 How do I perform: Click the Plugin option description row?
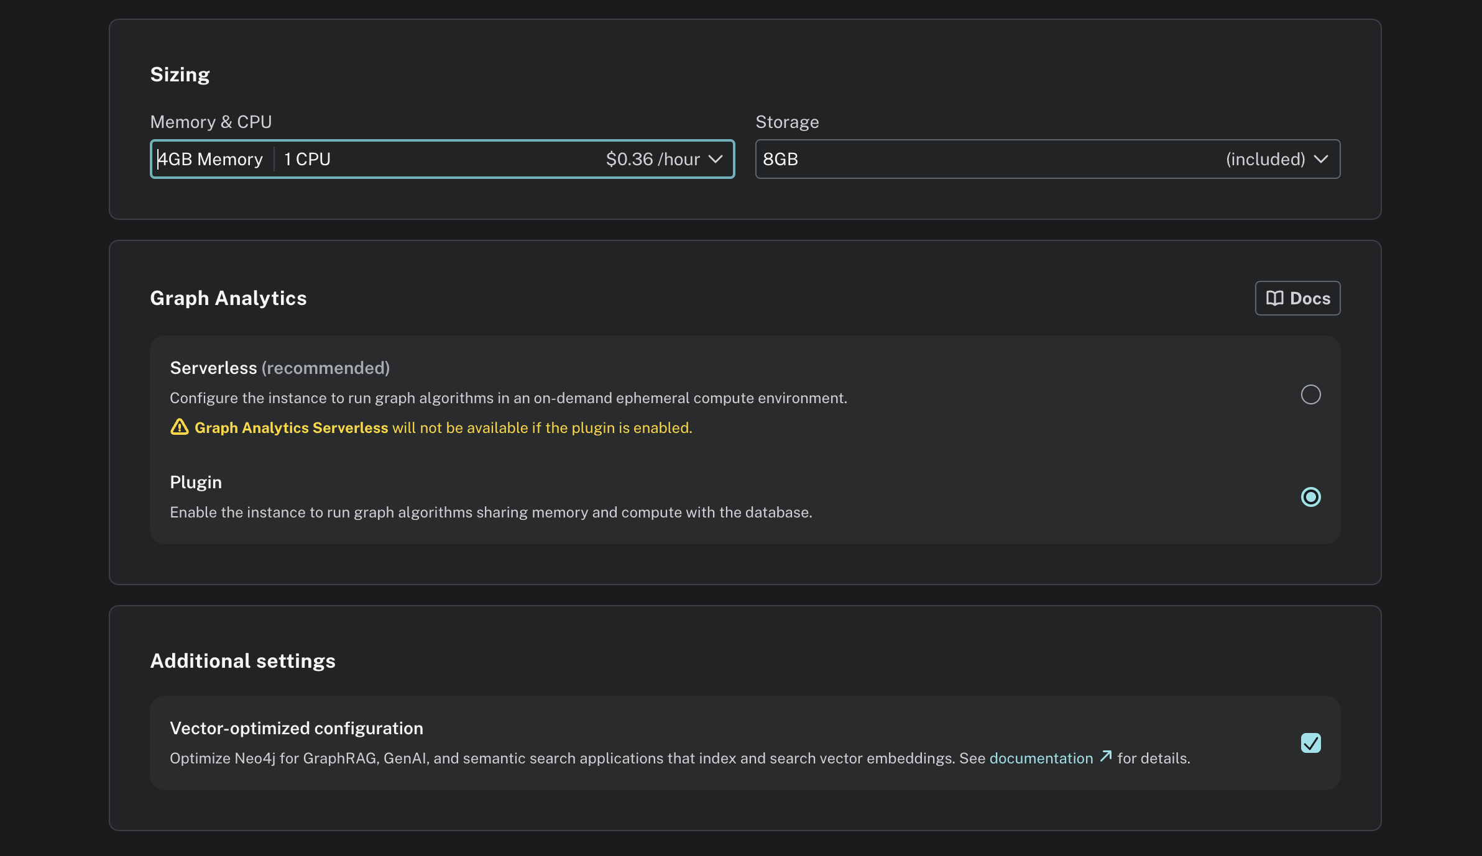click(491, 512)
